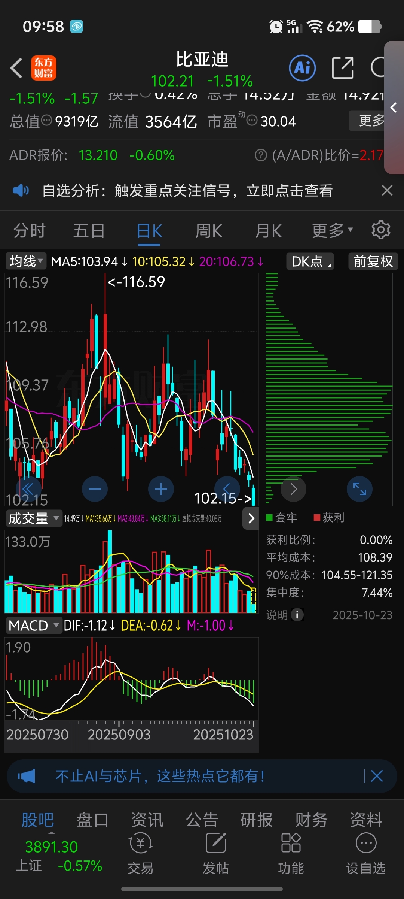Tap the 集中度 7.44% value
This screenshot has height=899, width=404.
point(377,593)
